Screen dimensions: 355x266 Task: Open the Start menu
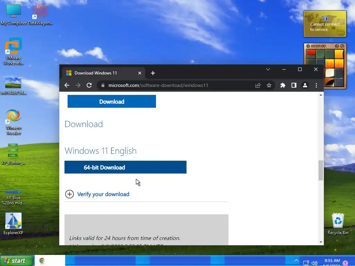16,261
